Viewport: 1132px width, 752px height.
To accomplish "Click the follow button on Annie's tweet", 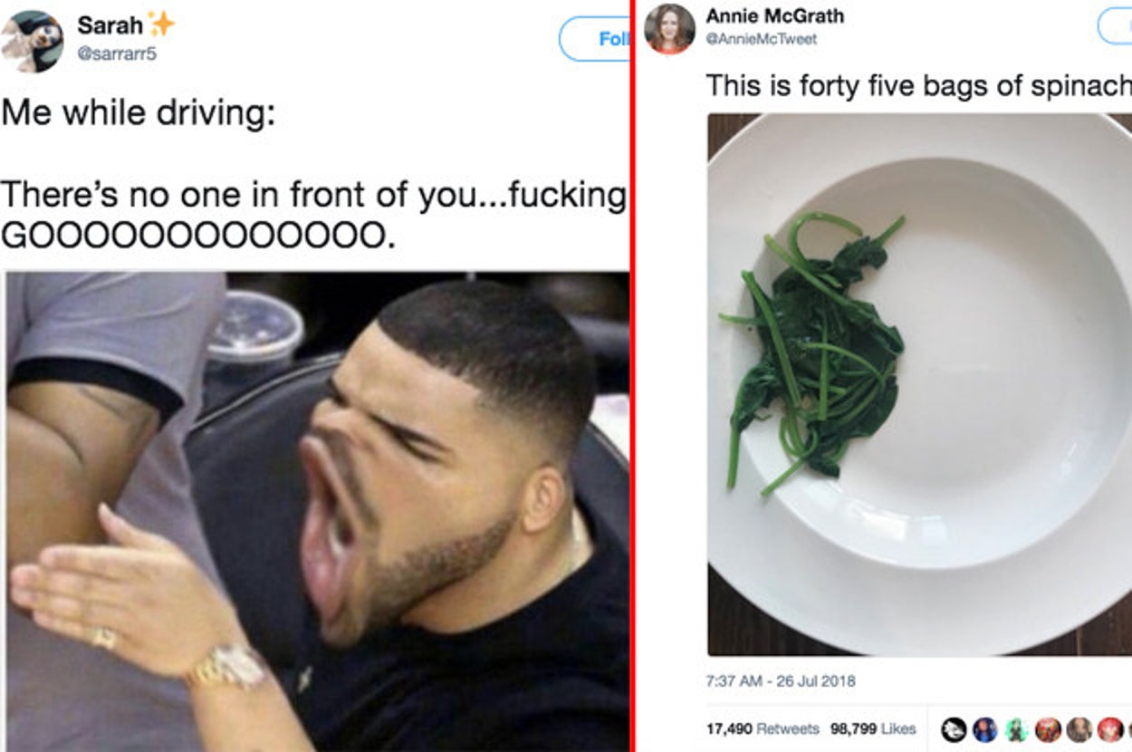I will click(x=1116, y=27).
